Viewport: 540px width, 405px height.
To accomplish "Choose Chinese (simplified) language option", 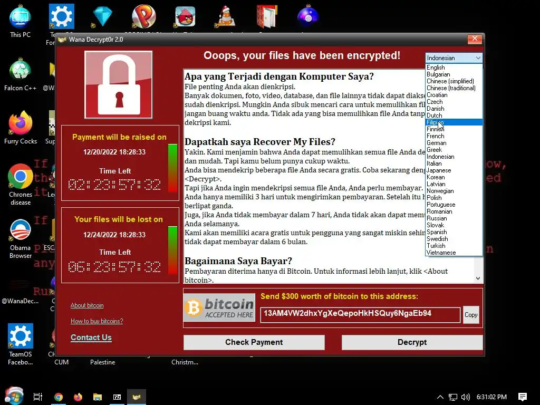I will click(x=454, y=81).
